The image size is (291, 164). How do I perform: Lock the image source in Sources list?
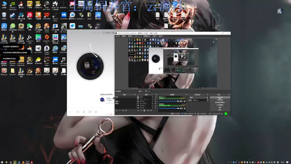coord(155,97)
